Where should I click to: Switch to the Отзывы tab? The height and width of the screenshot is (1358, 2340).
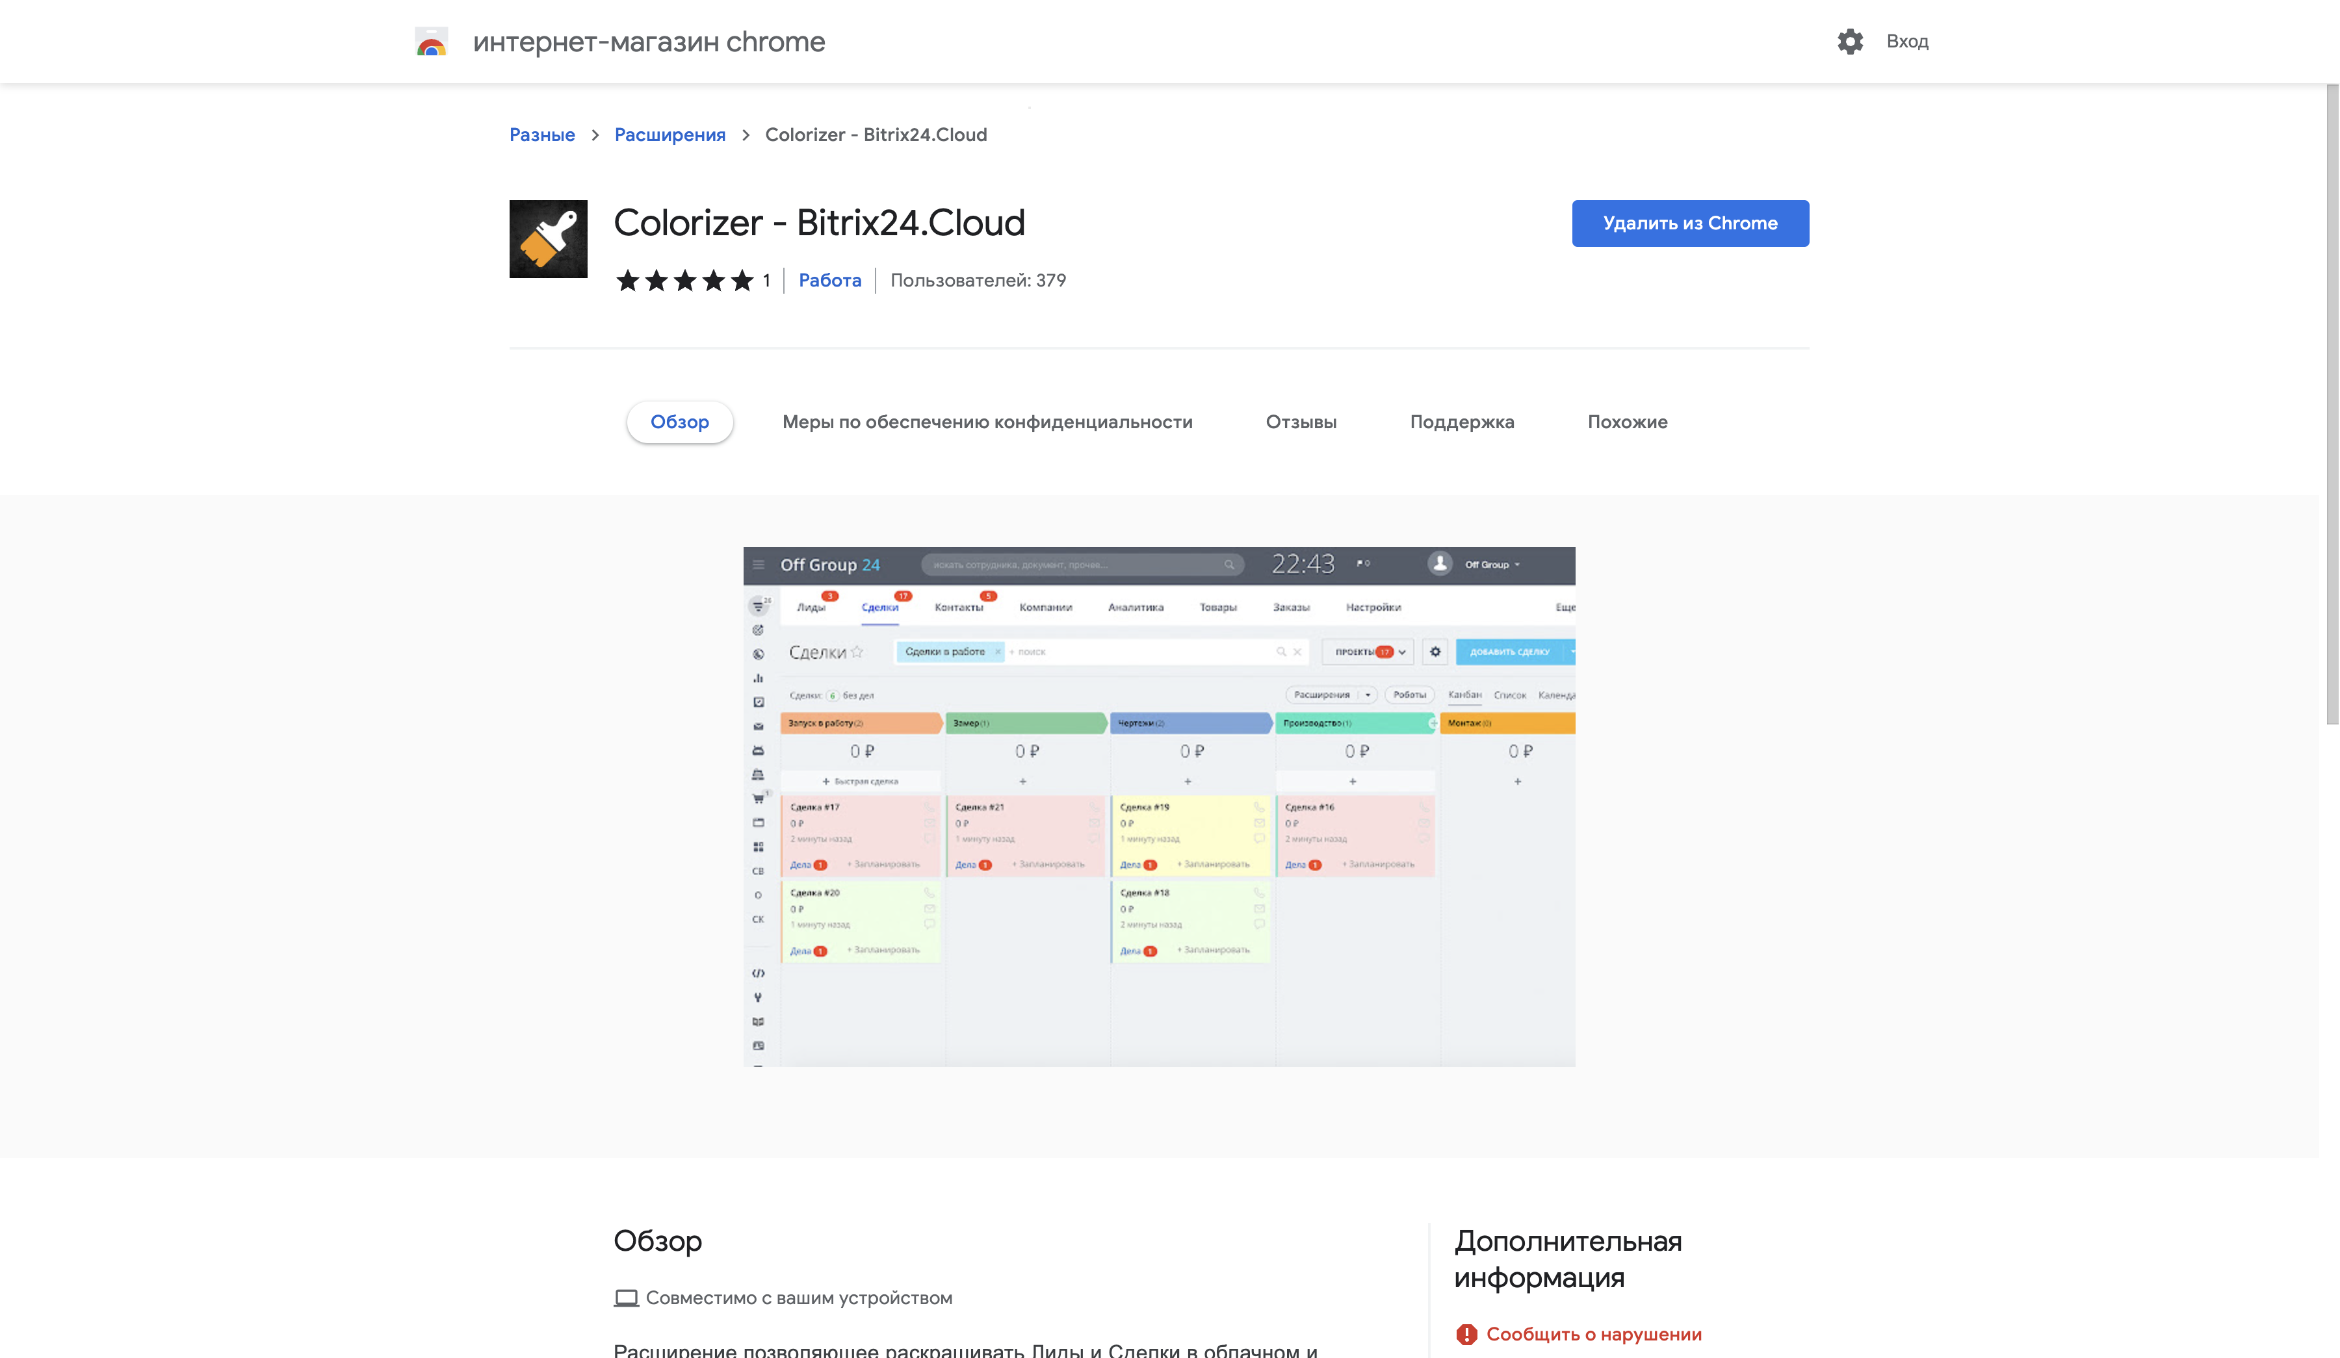coord(1301,422)
